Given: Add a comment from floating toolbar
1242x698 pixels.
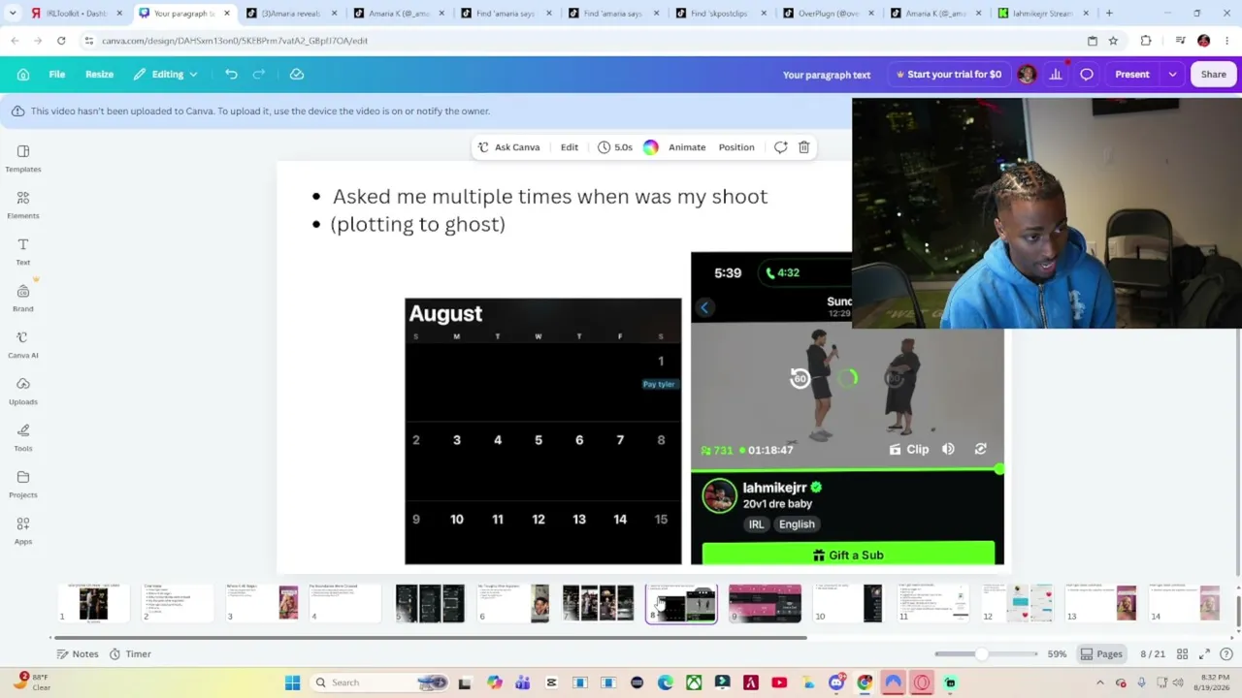Looking at the screenshot, I should 780,147.
